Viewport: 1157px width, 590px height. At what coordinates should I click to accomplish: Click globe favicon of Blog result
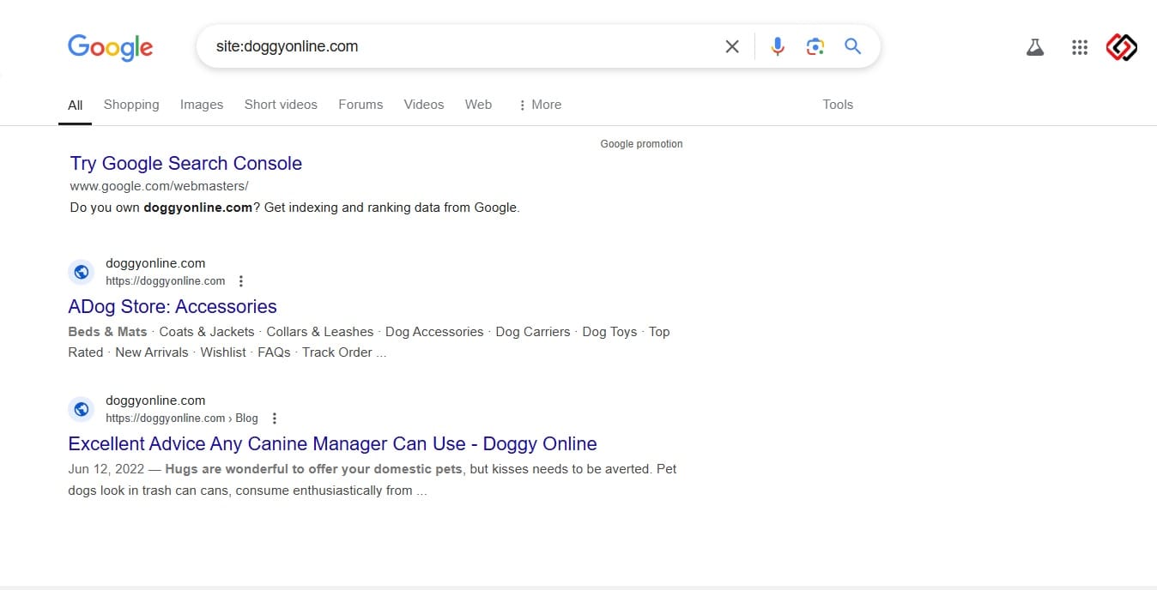pyautogui.click(x=81, y=409)
